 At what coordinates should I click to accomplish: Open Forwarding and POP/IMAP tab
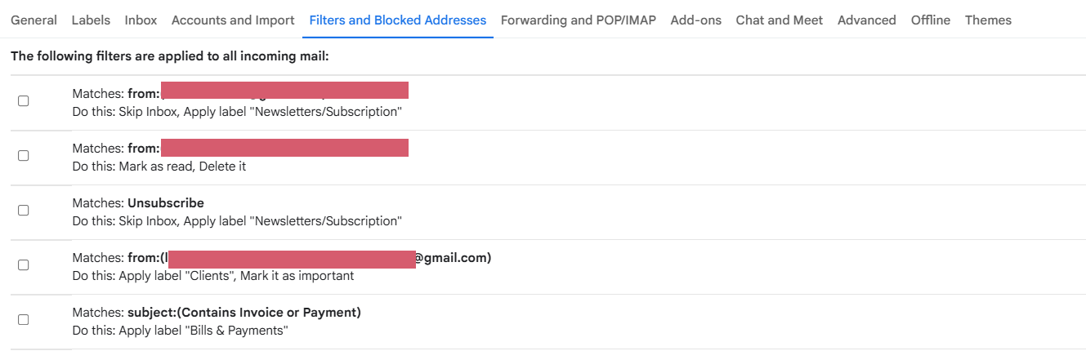(579, 20)
